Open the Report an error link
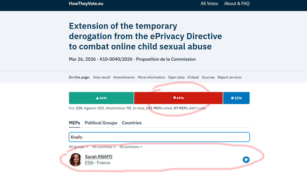307x173 pixels. 229,77
